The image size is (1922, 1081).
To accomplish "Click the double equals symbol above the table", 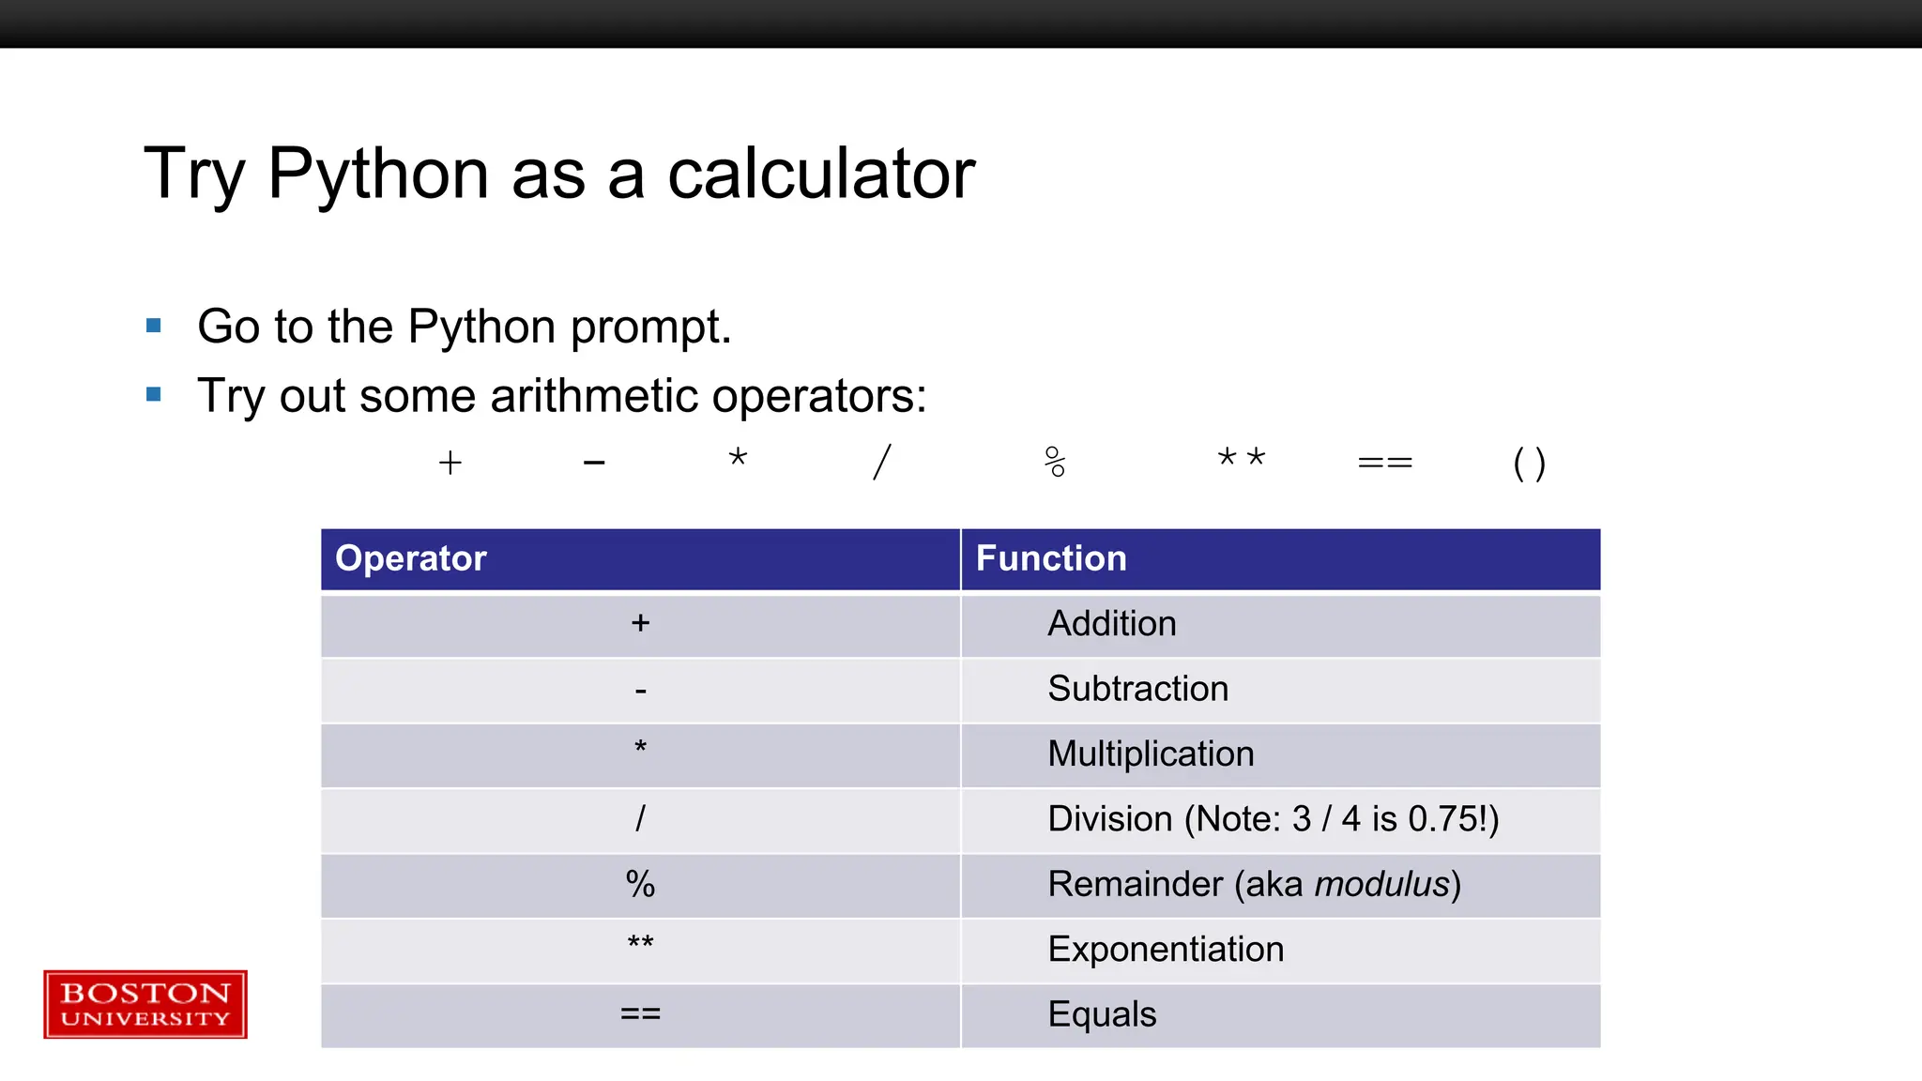I will (x=1385, y=463).
